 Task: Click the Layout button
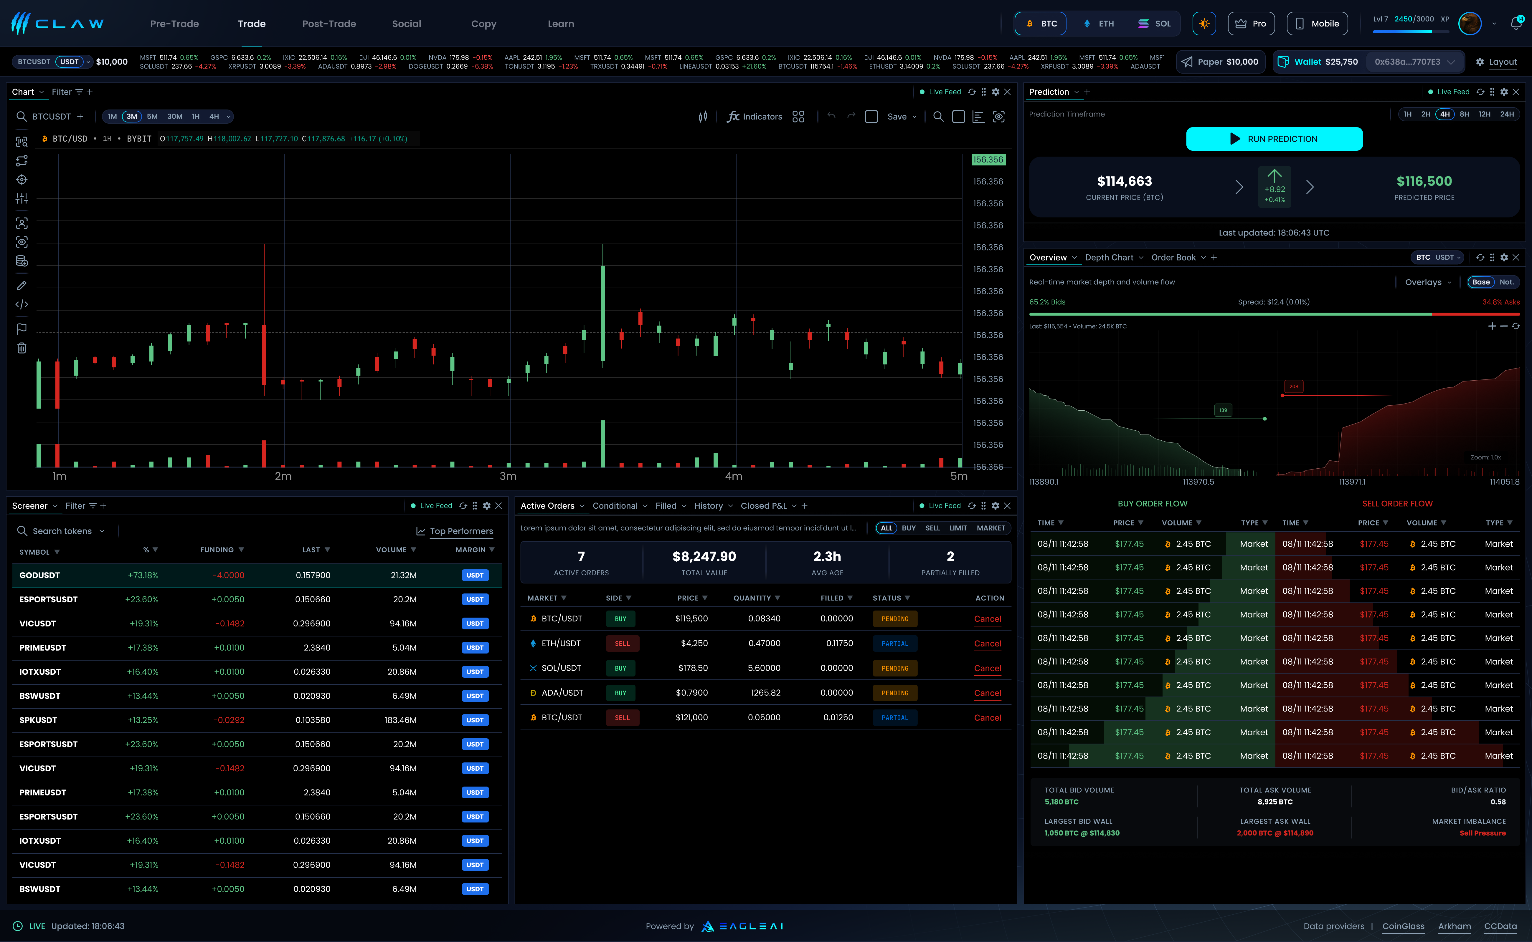click(1496, 62)
